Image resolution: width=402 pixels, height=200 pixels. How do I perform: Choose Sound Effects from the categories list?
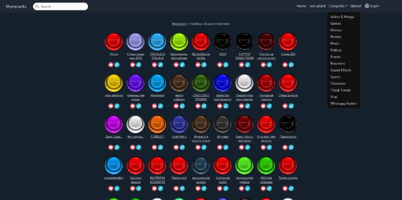click(x=341, y=70)
